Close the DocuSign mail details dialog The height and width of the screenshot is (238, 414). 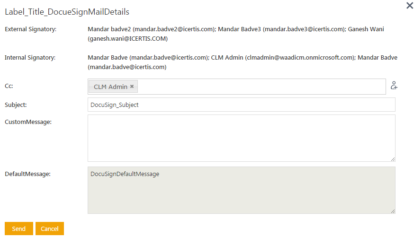tap(410, 6)
